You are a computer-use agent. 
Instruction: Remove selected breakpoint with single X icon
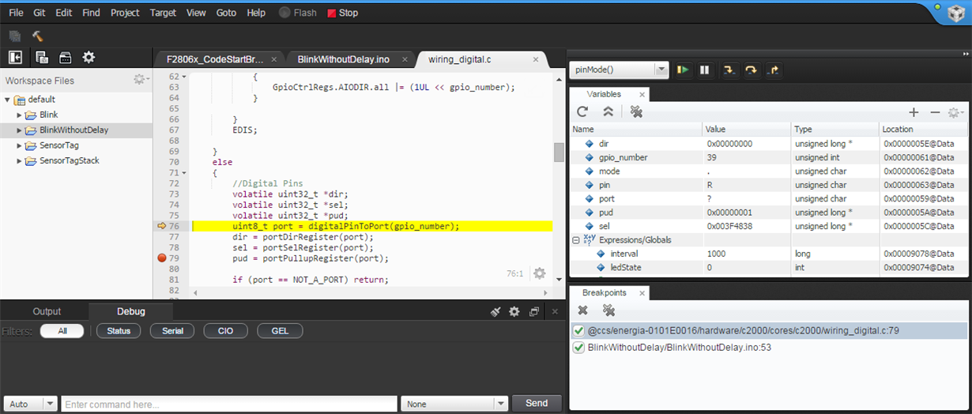[x=582, y=310]
